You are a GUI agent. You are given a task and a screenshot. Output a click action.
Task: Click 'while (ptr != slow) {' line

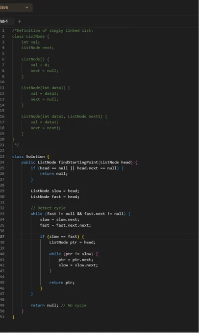(x=74, y=254)
